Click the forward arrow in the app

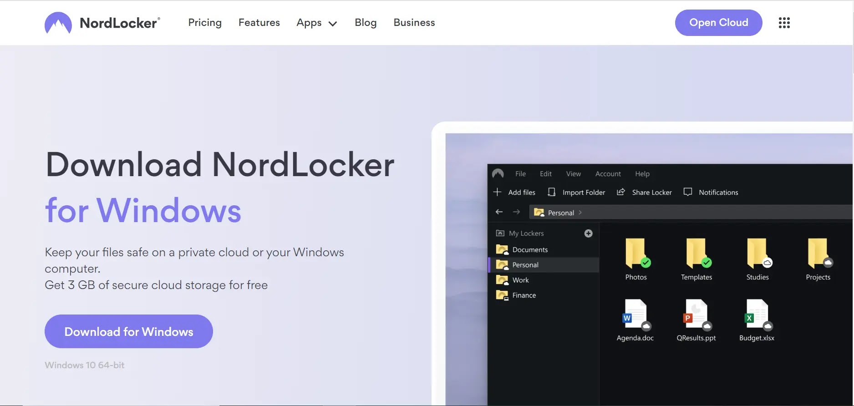(516, 212)
